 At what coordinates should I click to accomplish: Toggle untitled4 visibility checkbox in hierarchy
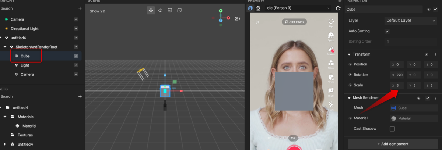[76, 37]
